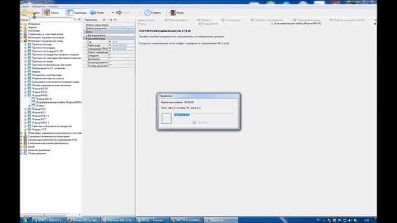Click the taskbar volume icon
Image resolution: width=397 pixels, height=223 pixels.
350,221
